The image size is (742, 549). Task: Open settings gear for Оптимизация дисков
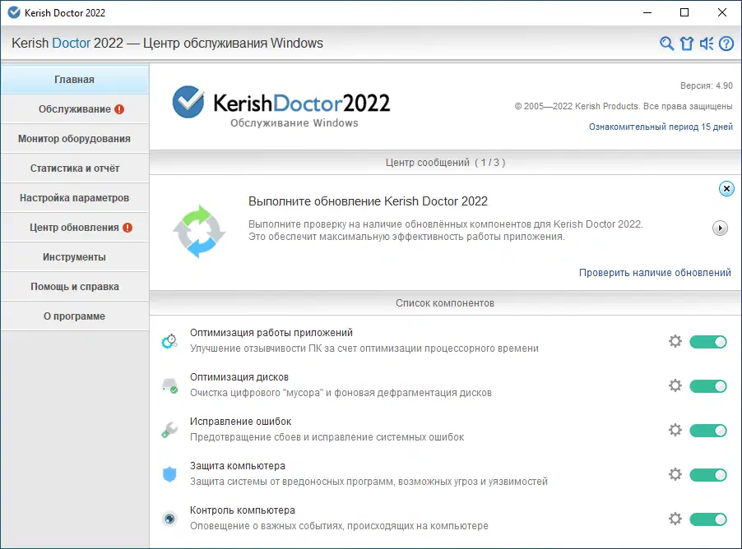tap(675, 385)
